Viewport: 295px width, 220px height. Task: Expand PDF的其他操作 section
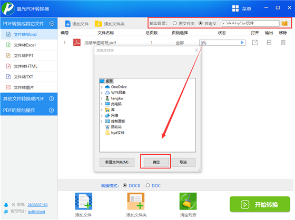52,110
